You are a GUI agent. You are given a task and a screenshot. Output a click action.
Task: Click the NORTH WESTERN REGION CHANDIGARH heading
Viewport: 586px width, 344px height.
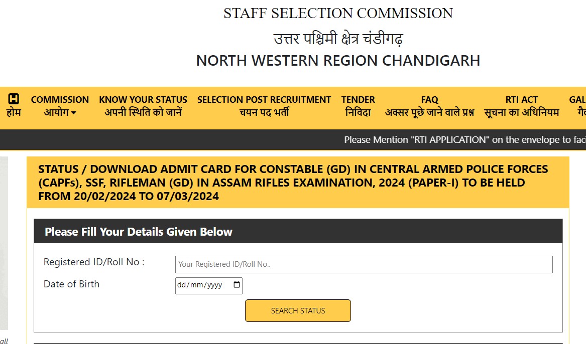[x=338, y=60]
